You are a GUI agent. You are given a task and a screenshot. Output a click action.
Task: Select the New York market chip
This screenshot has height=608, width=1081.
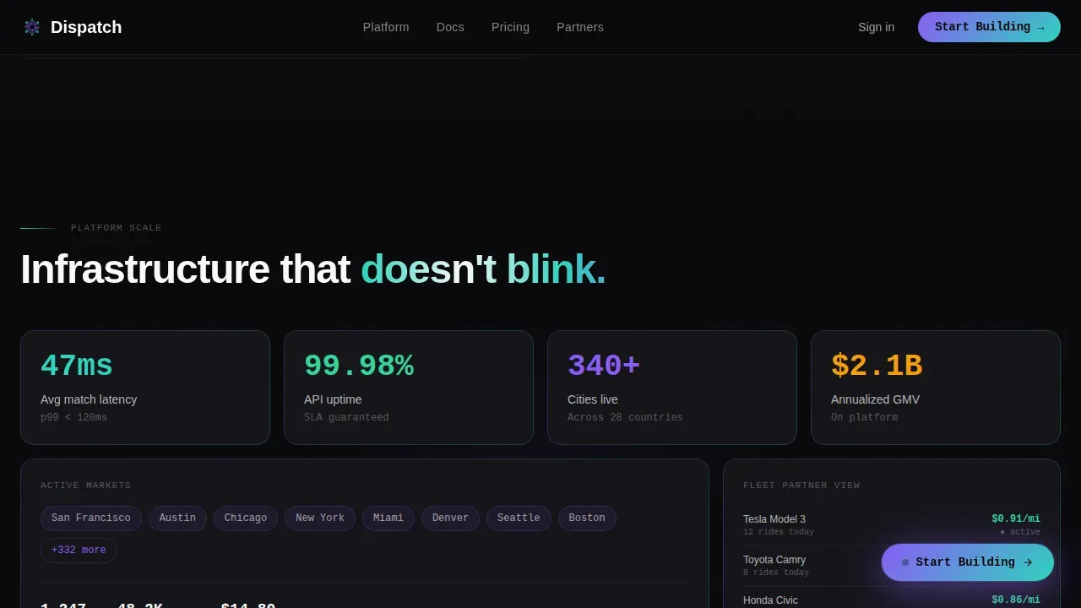[x=320, y=518]
